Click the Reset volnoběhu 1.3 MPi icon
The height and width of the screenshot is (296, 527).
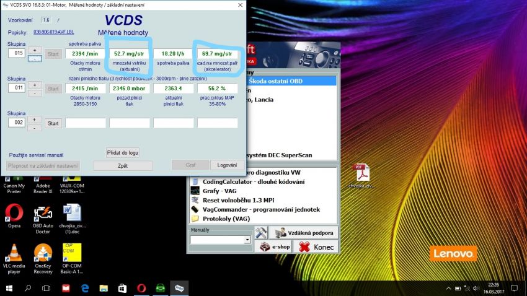click(195, 200)
